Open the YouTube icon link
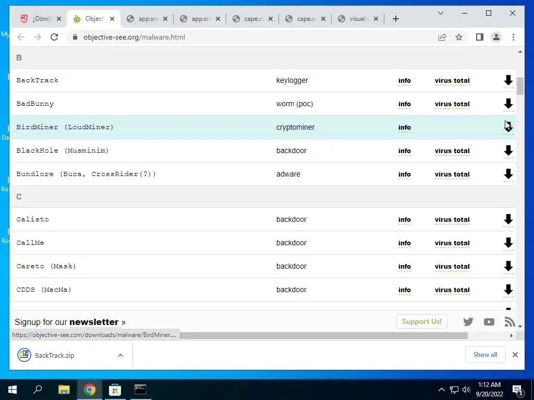 489,321
